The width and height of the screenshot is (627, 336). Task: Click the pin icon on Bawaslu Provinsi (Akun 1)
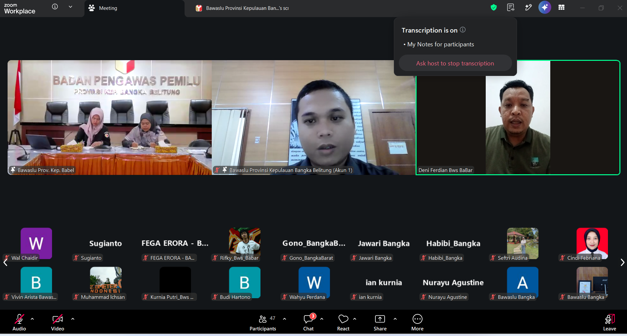pos(225,170)
